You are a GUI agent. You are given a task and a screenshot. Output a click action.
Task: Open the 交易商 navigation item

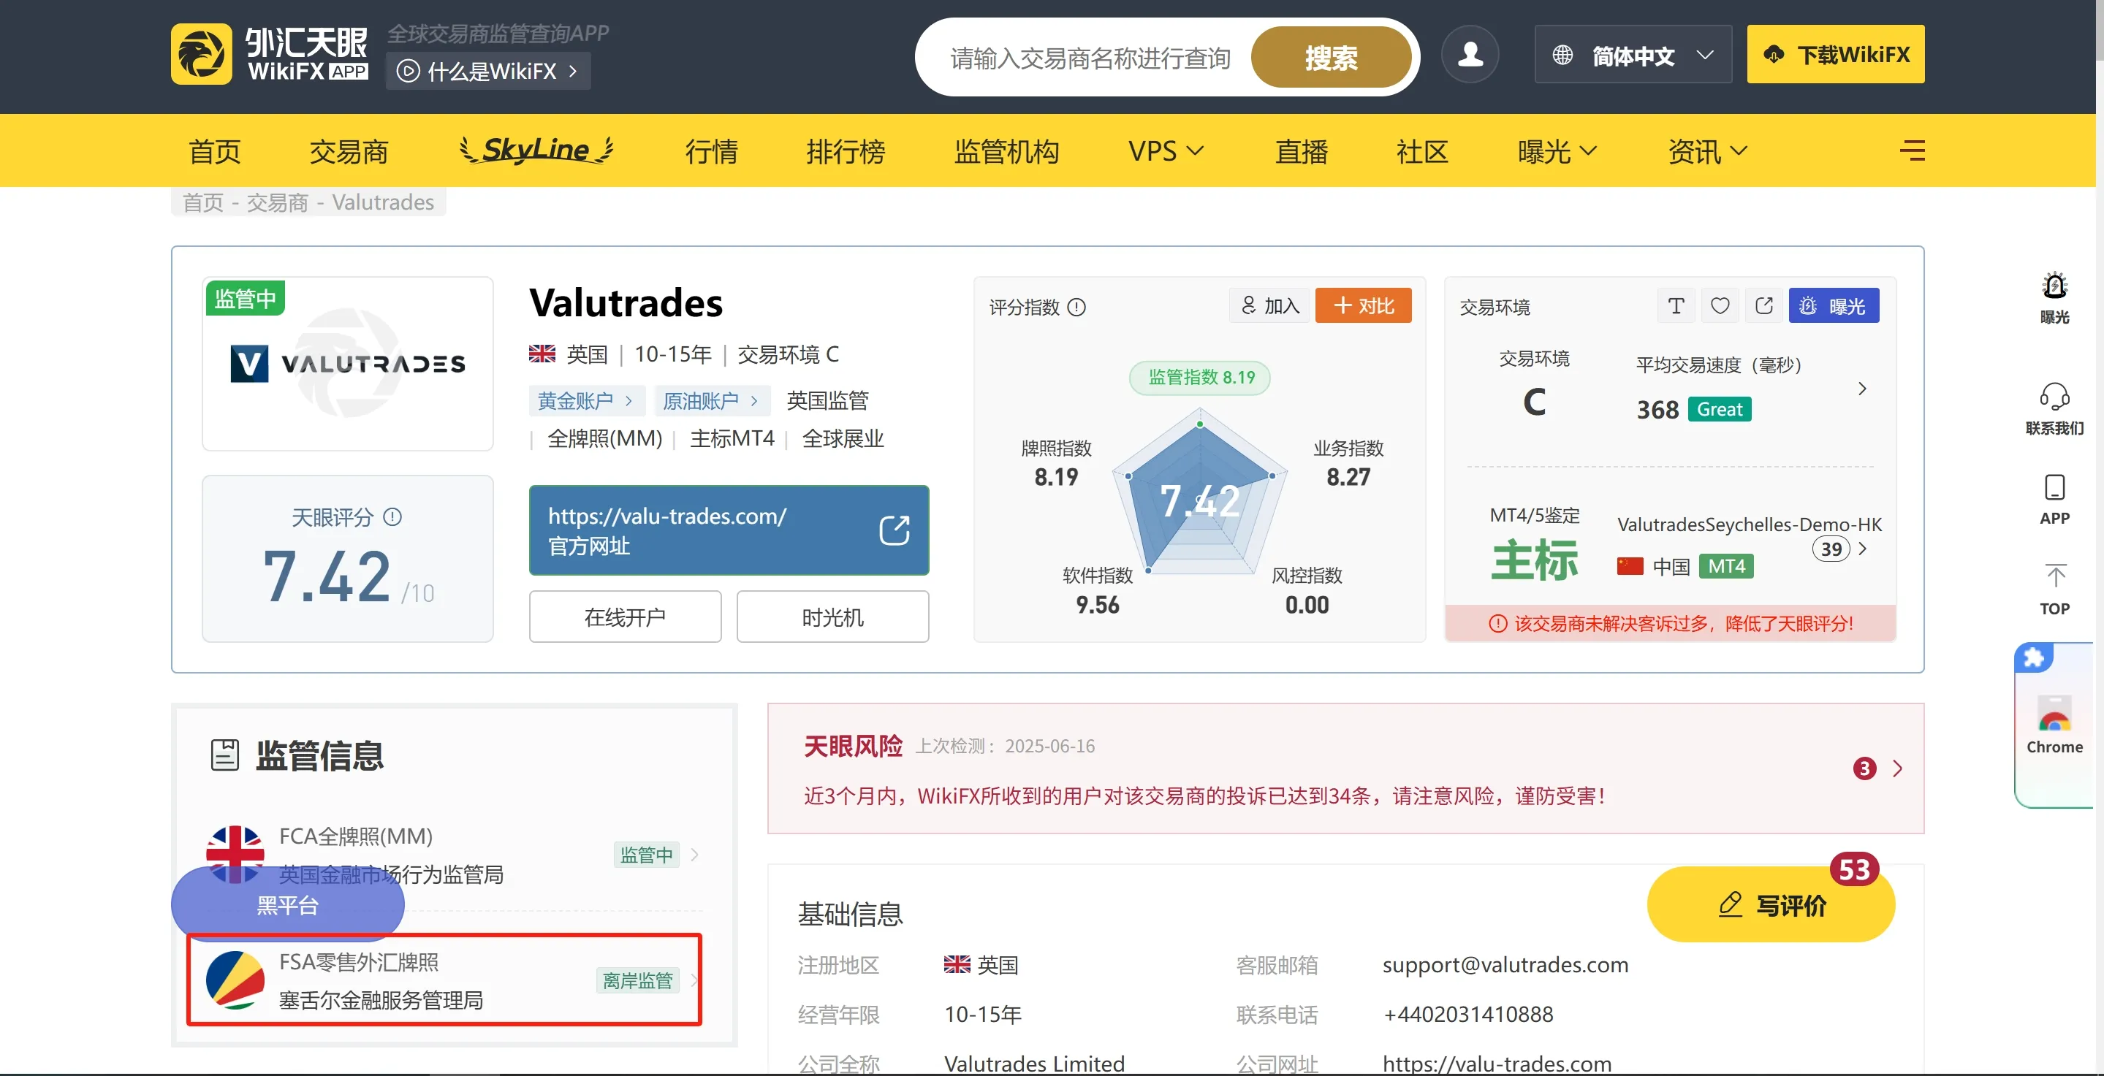(349, 151)
